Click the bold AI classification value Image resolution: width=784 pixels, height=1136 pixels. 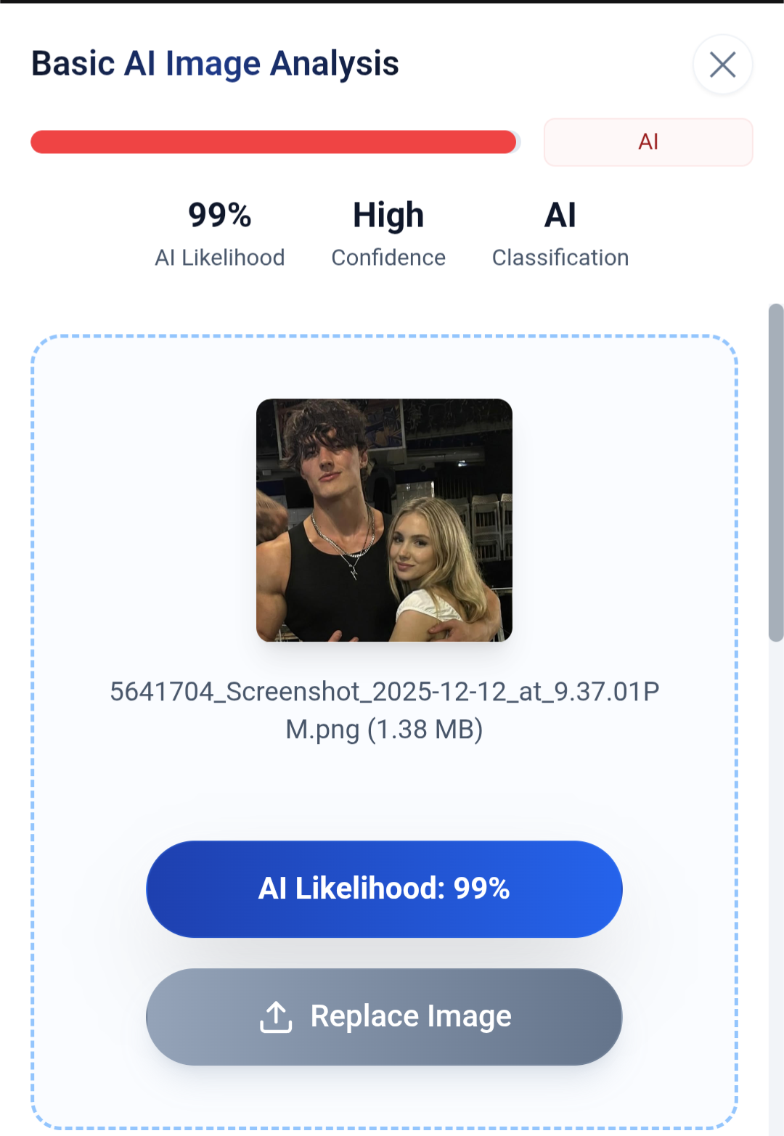560,216
